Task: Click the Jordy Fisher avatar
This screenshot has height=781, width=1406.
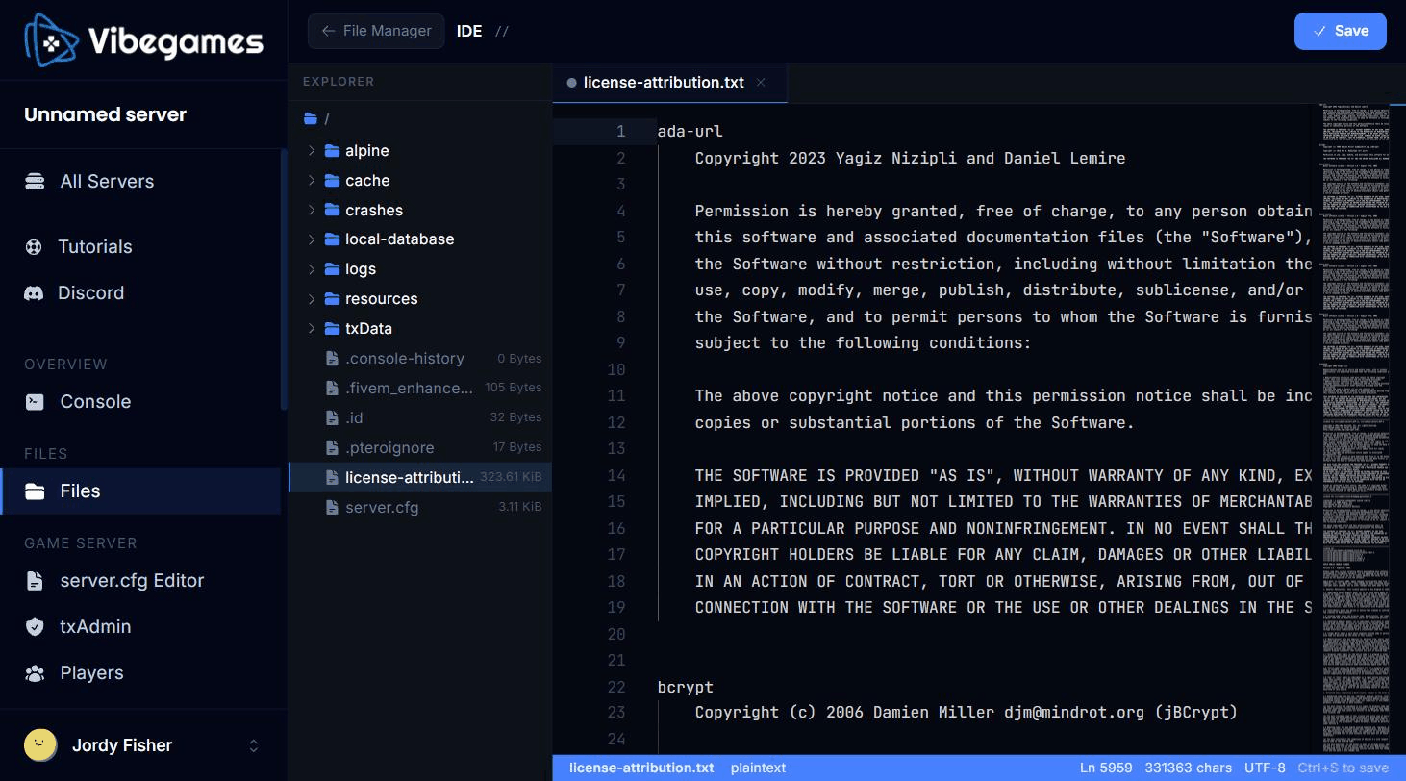Action: [40, 745]
